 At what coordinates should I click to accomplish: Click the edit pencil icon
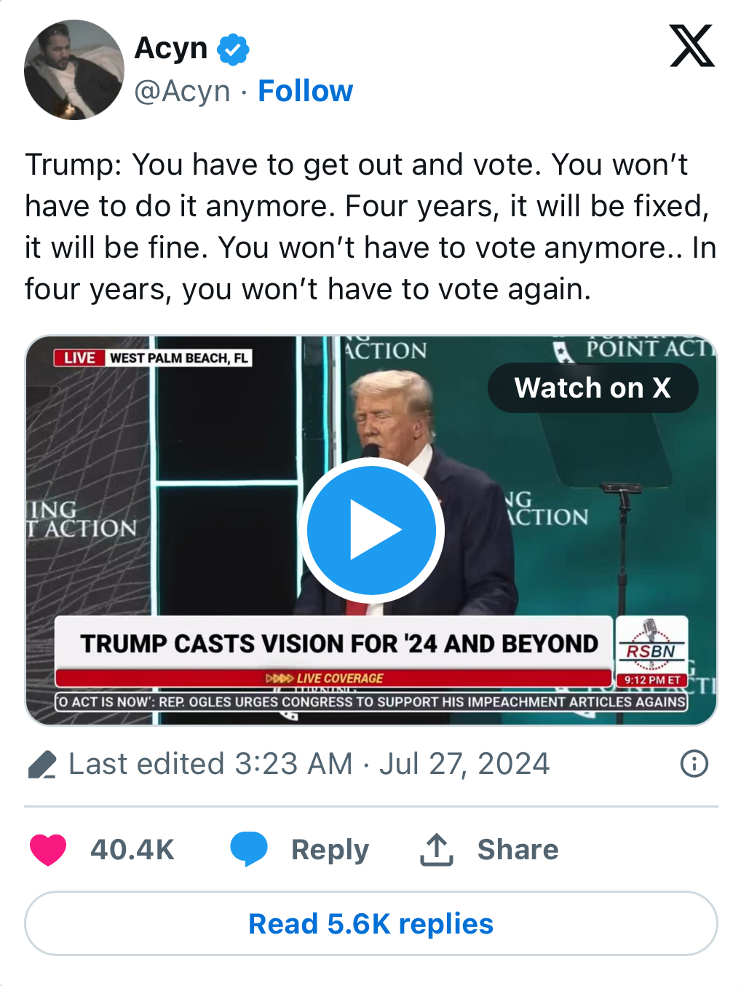tap(41, 765)
